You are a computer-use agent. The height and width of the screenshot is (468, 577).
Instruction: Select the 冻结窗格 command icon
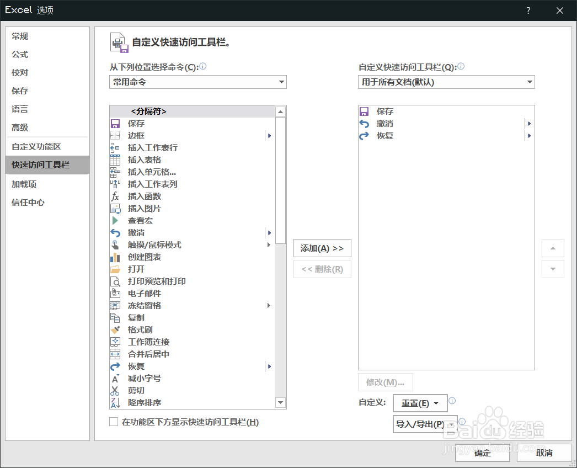[x=115, y=305]
